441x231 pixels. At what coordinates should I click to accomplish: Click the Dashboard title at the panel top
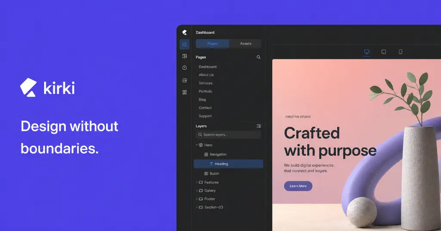click(205, 33)
